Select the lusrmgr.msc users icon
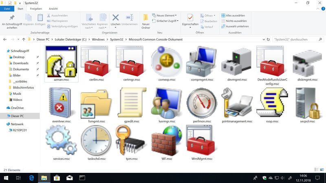Image resolution: width=326 pixels, height=183 pixels. [x=167, y=103]
